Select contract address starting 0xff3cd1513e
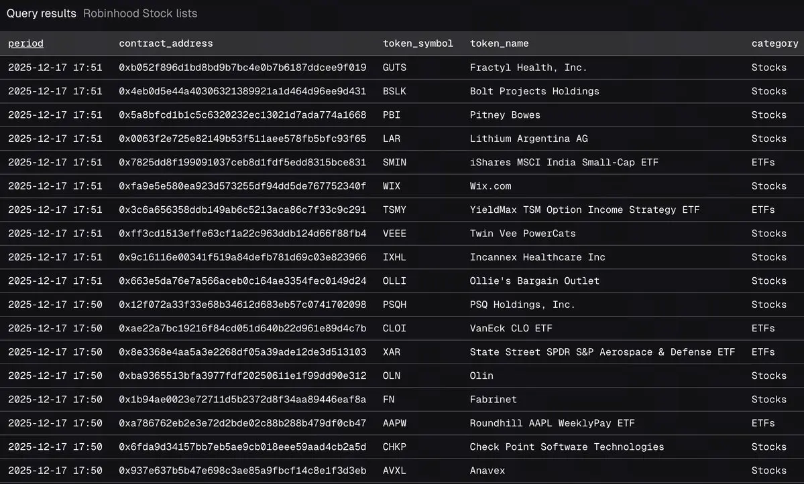This screenshot has height=484, width=804. [243, 234]
